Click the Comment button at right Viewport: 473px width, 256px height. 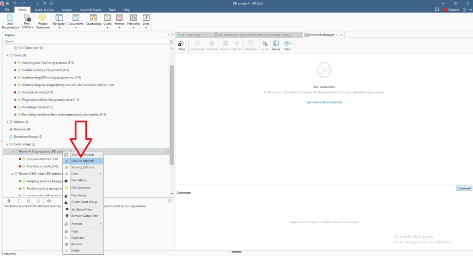point(464,189)
